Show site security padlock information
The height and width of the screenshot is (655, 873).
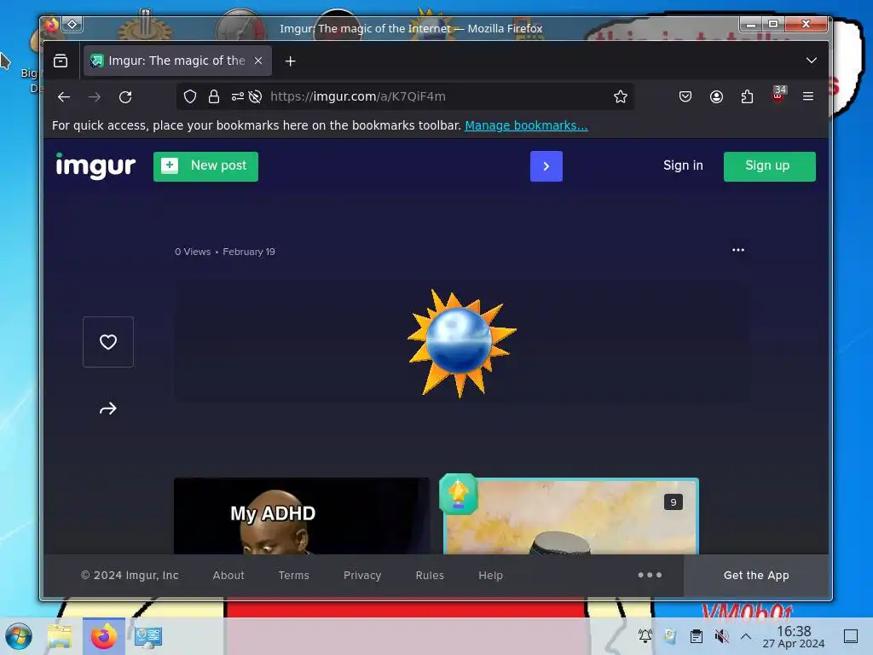pos(214,97)
